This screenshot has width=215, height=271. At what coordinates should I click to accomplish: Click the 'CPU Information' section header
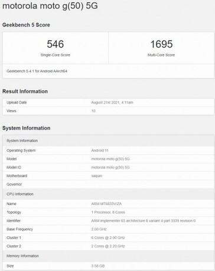pos(108,194)
